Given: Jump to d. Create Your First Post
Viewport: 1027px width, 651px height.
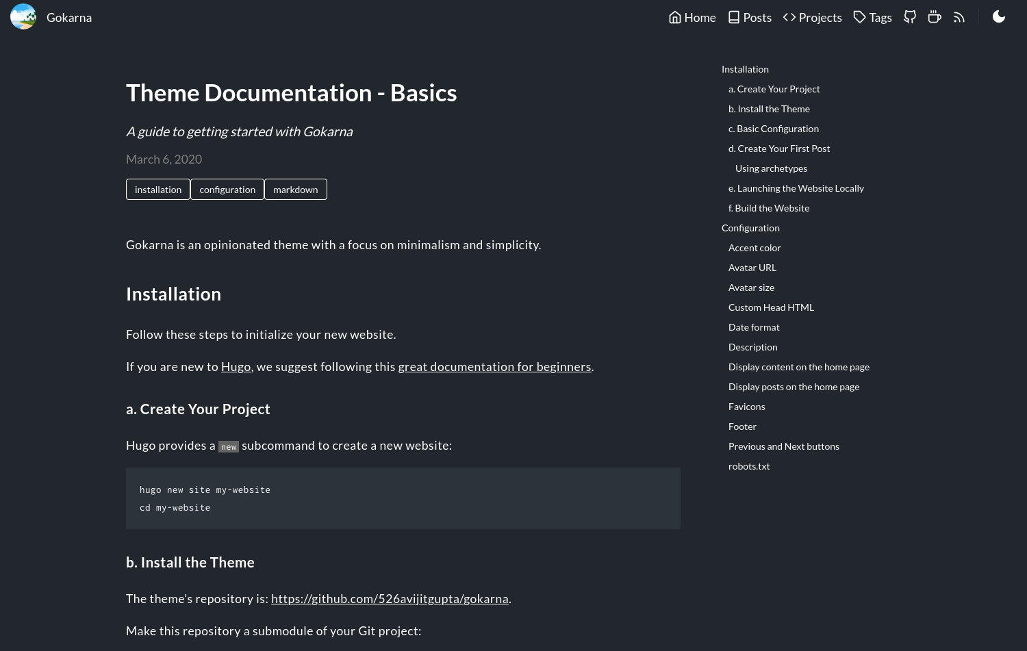Looking at the screenshot, I should click(779, 149).
